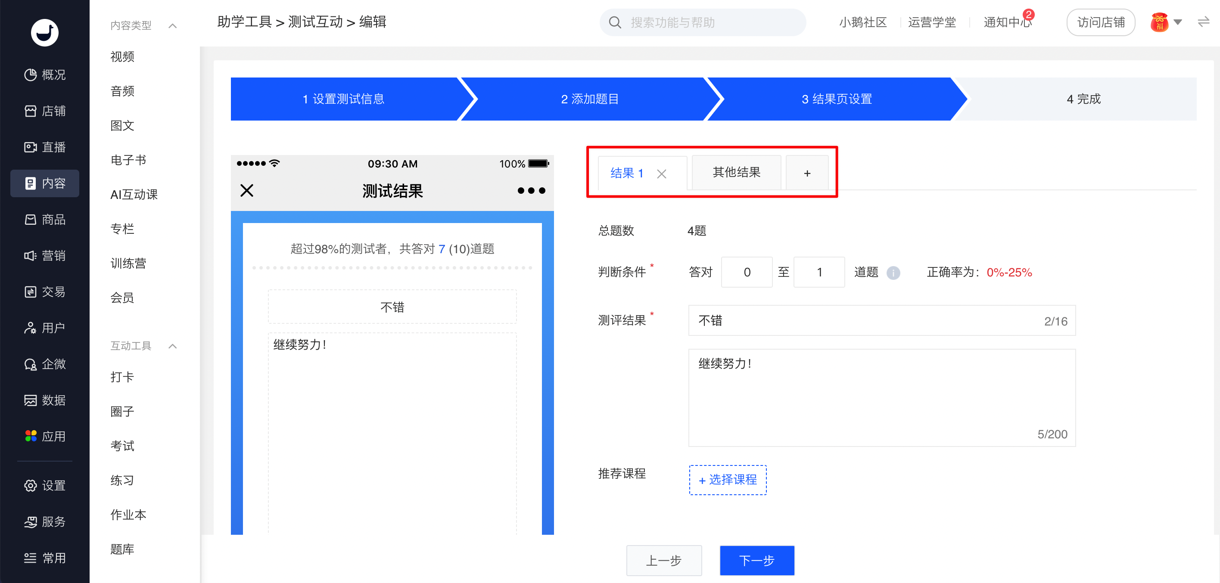1220x583 pixels.
Task: Collapse the 互动工具 section
Action: click(173, 346)
